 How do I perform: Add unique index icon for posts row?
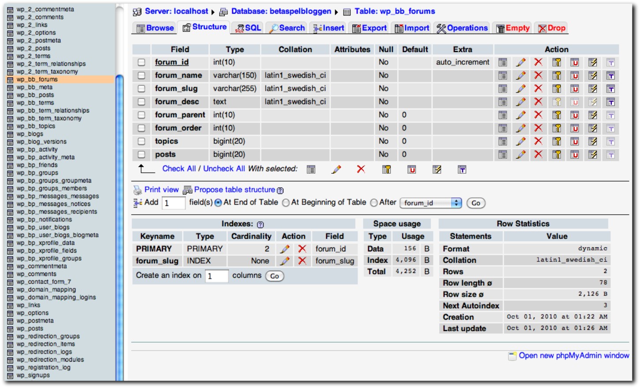pyautogui.click(x=575, y=155)
